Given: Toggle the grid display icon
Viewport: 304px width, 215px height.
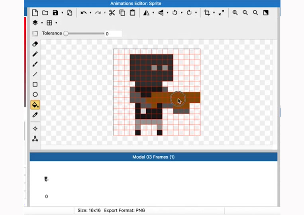Looking at the screenshot, I should click(x=49, y=23).
